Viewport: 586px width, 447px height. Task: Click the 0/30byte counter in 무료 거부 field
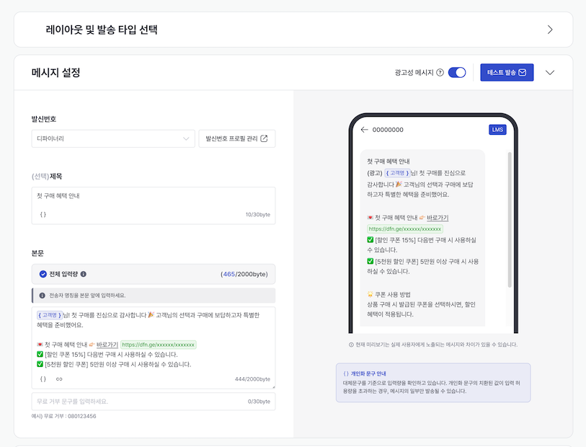click(x=259, y=402)
